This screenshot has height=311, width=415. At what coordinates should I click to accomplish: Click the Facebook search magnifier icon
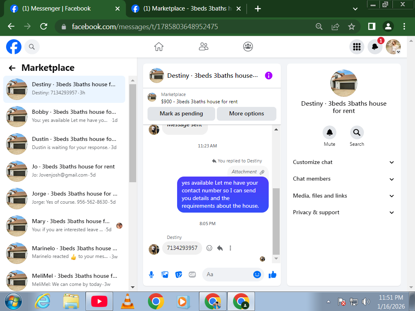pyautogui.click(x=32, y=47)
